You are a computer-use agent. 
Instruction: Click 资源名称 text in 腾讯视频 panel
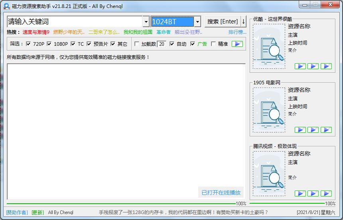point(299,154)
